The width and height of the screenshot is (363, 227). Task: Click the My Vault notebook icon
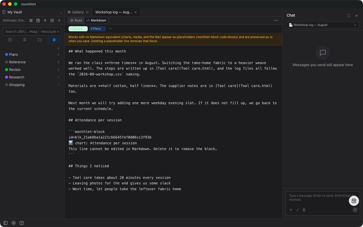tap(4, 12)
